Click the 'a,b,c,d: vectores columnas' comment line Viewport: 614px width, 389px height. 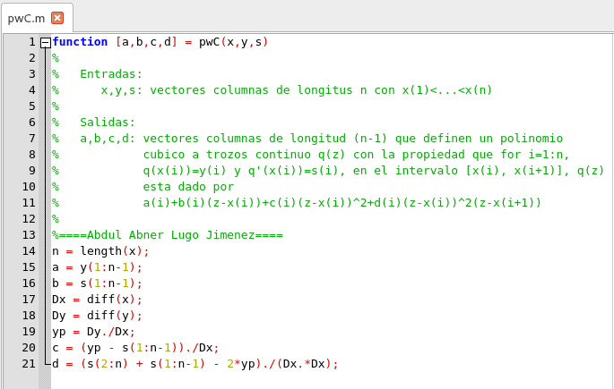(322, 139)
